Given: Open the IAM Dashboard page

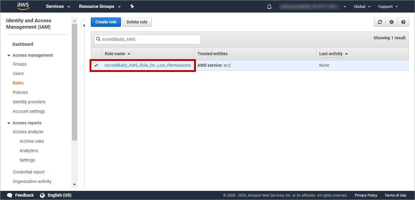Looking at the screenshot, I should pyautogui.click(x=23, y=44).
